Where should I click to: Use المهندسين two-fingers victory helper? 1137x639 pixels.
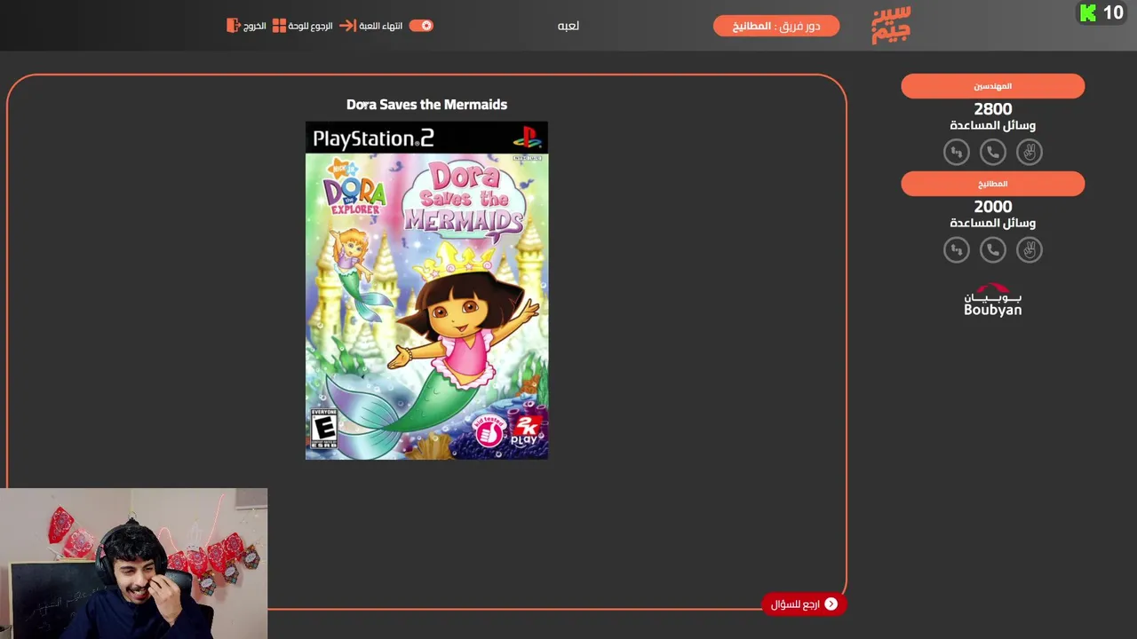point(1030,153)
